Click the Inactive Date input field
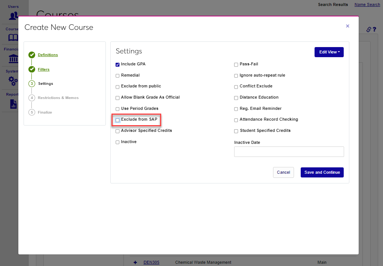 (x=289, y=152)
